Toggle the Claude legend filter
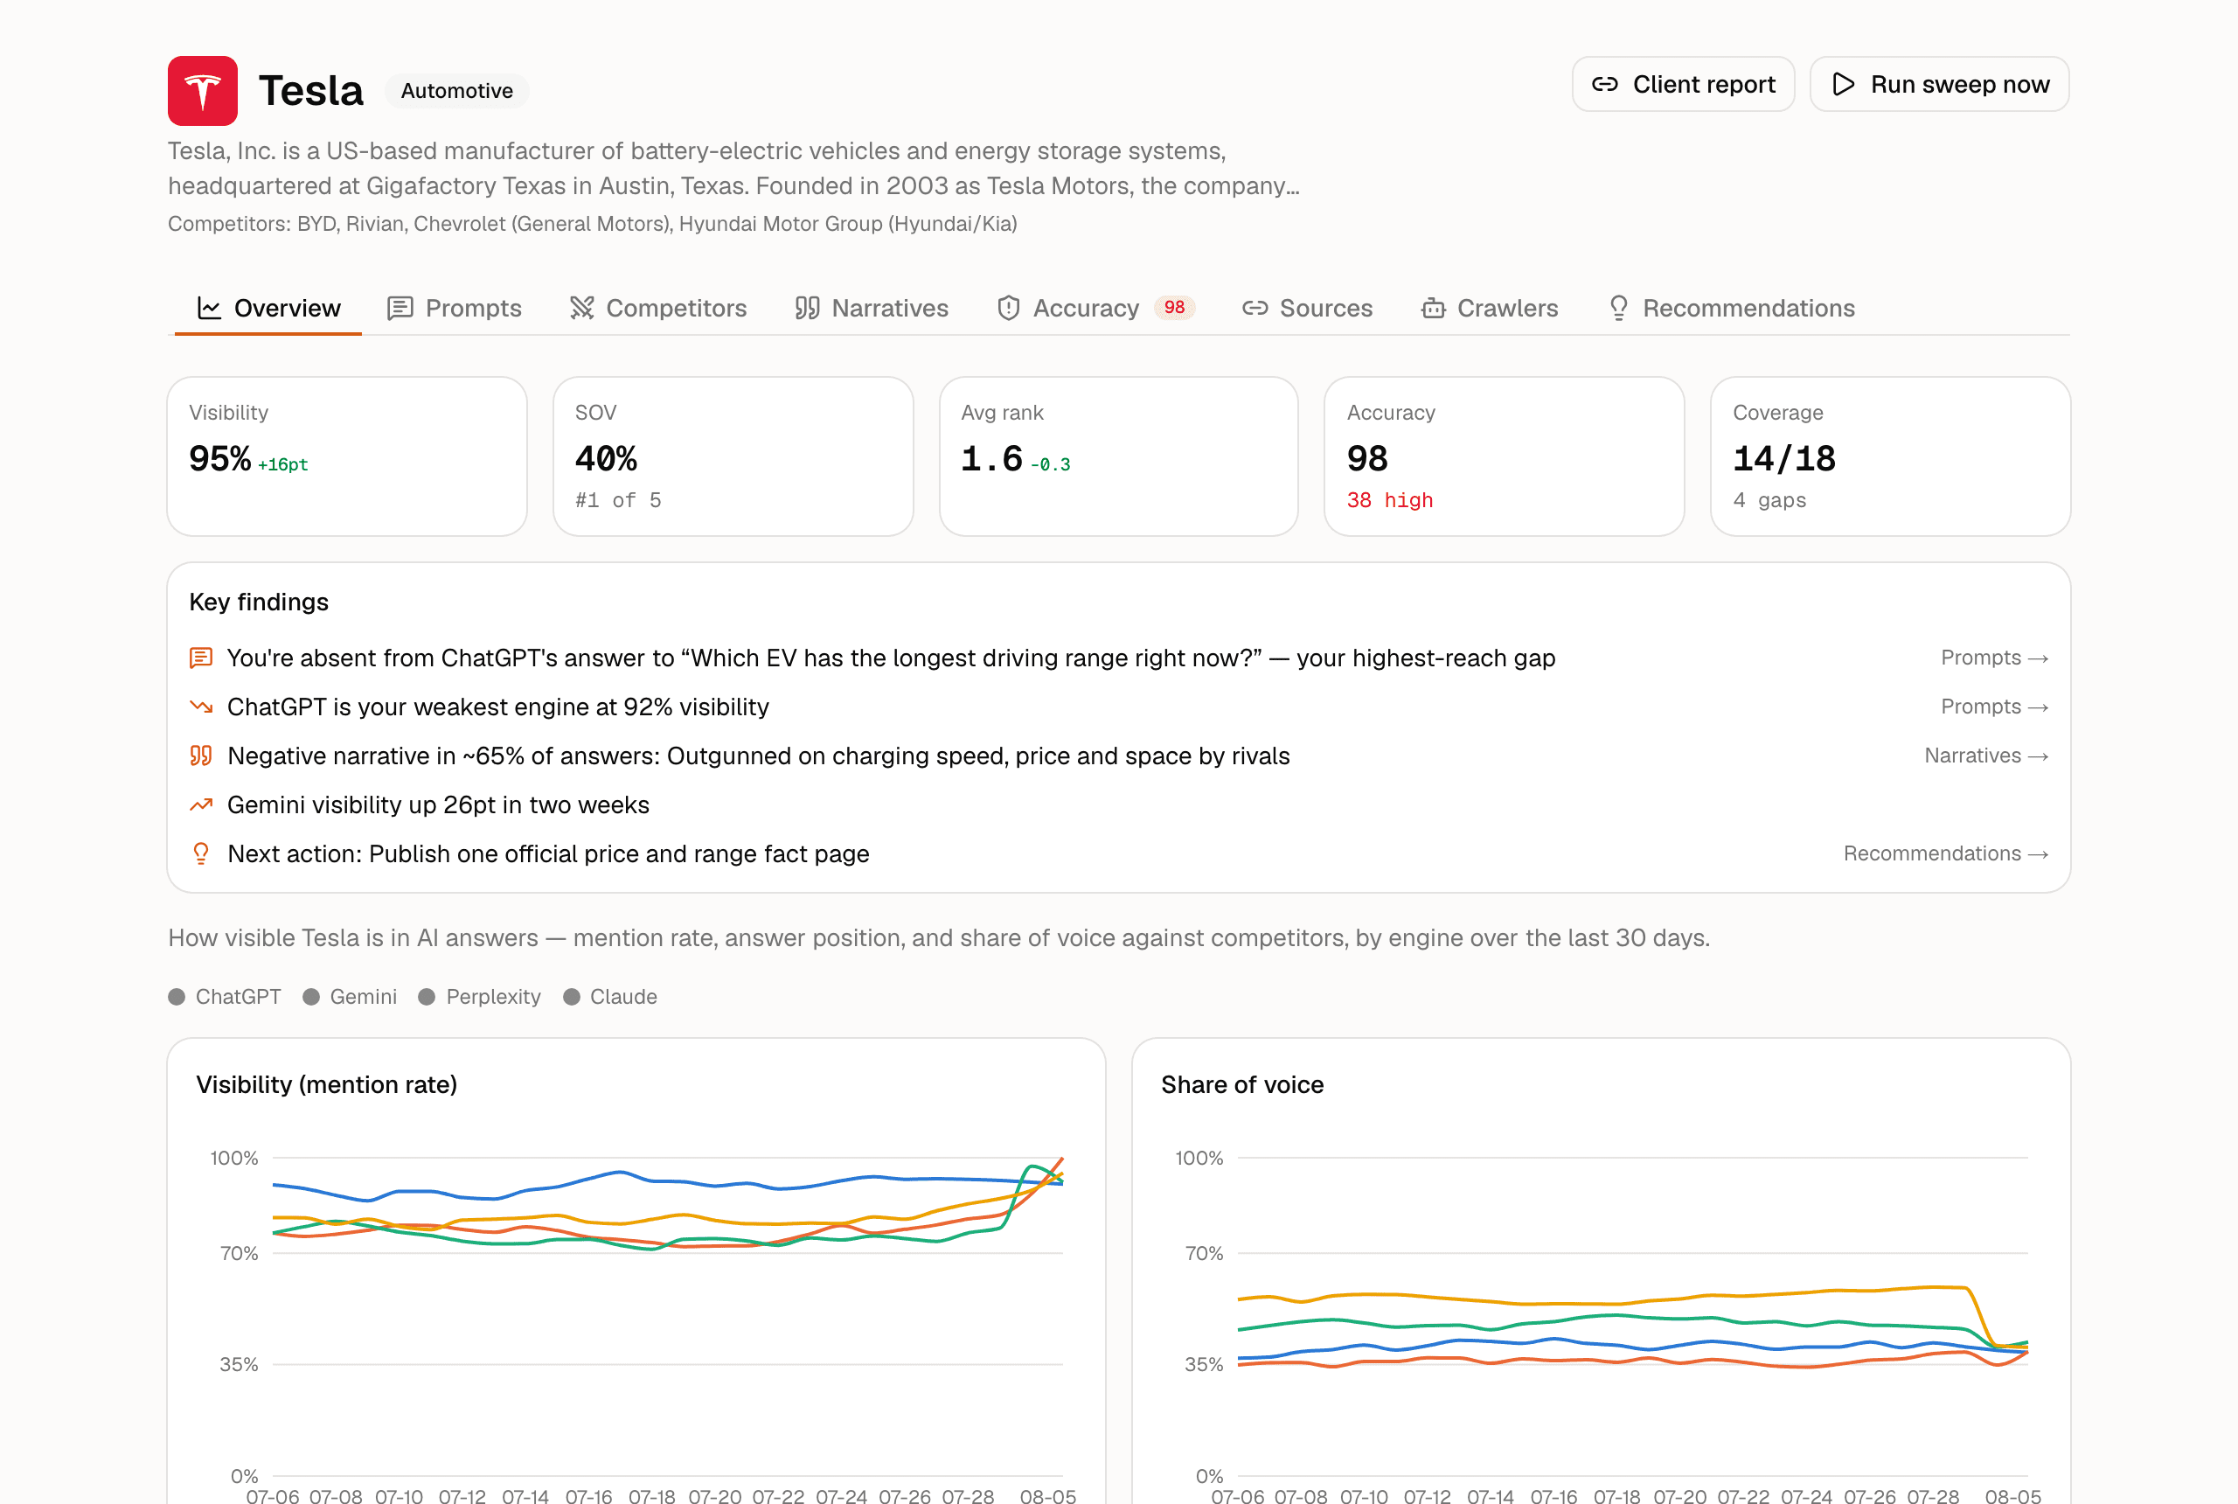 (610, 997)
